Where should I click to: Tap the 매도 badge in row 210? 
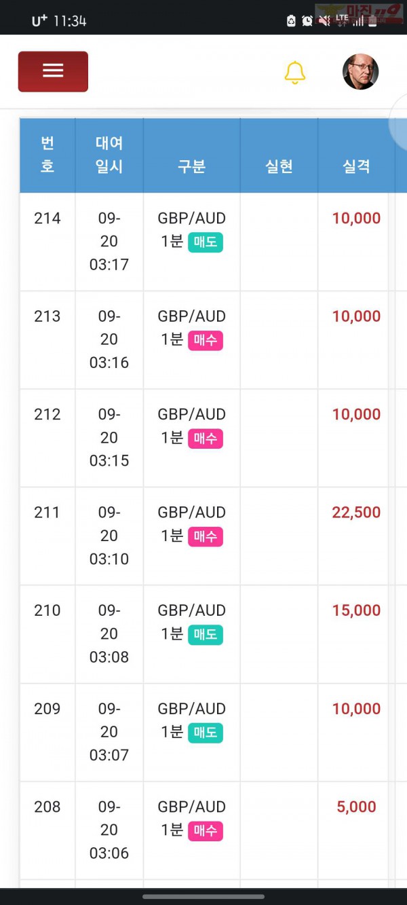pyautogui.click(x=206, y=635)
